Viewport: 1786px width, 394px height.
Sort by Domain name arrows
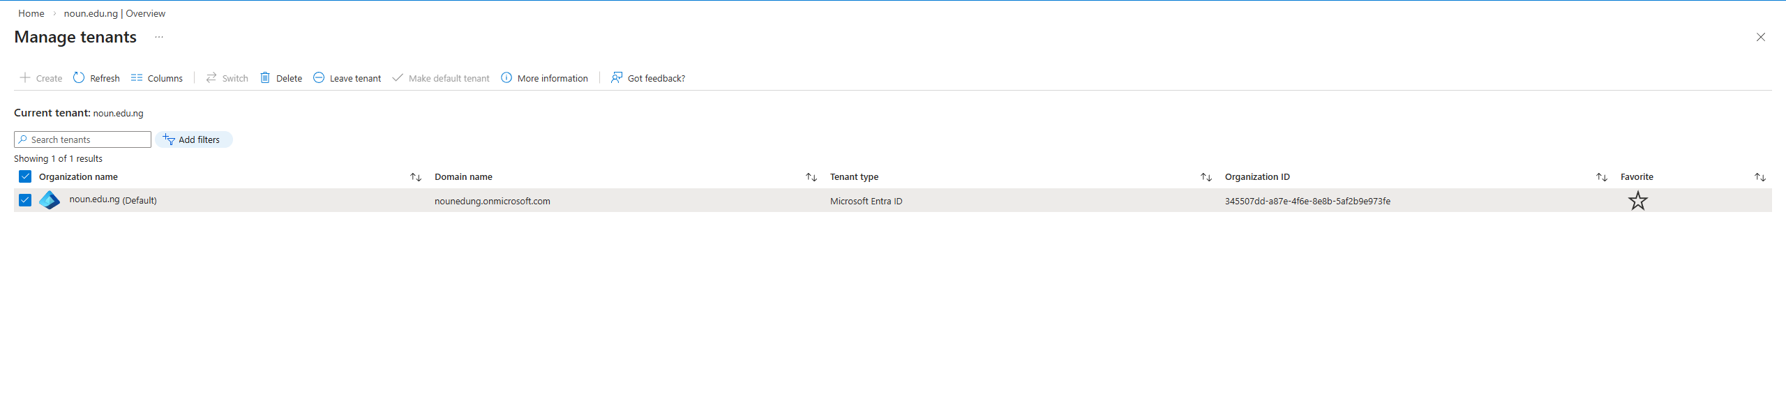tap(811, 177)
